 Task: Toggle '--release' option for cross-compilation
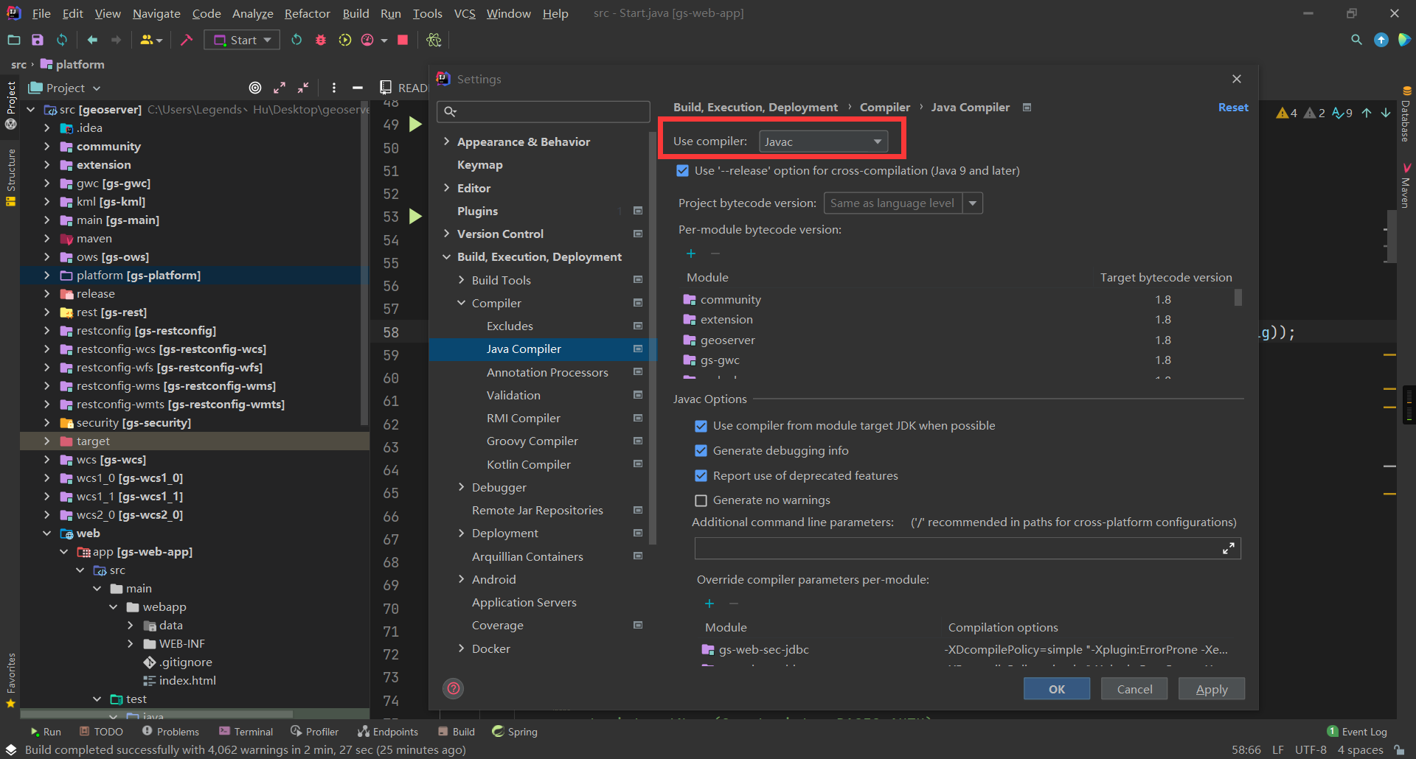683,171
